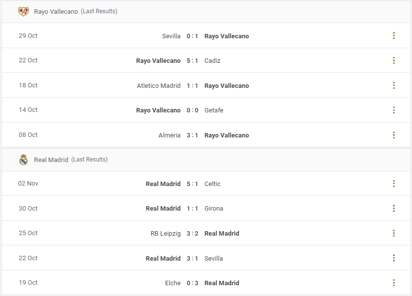Click Real Madrid Last Results header title
This screenshot has height=296, width=412.
coord(71,160)
